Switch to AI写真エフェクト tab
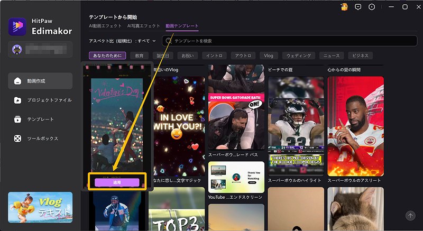This screenshot has width=423, height=231. click(x=143, y=26)
